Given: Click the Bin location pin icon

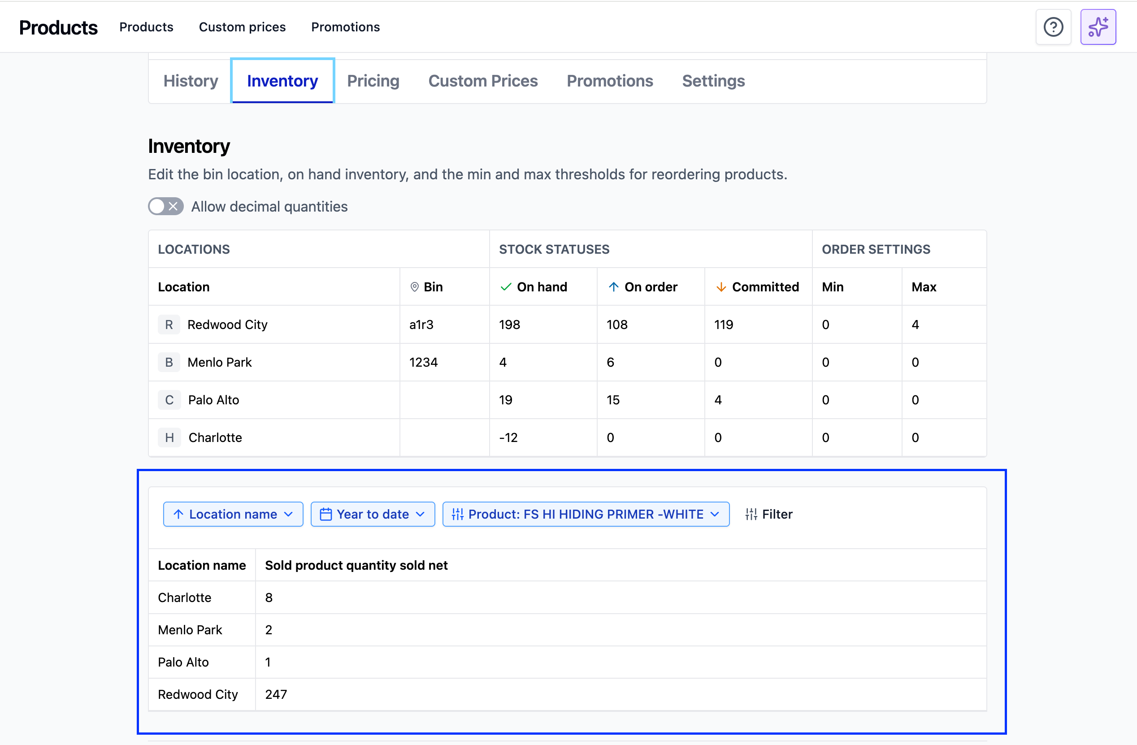Looking at the screenshot, I should point(414,287).
